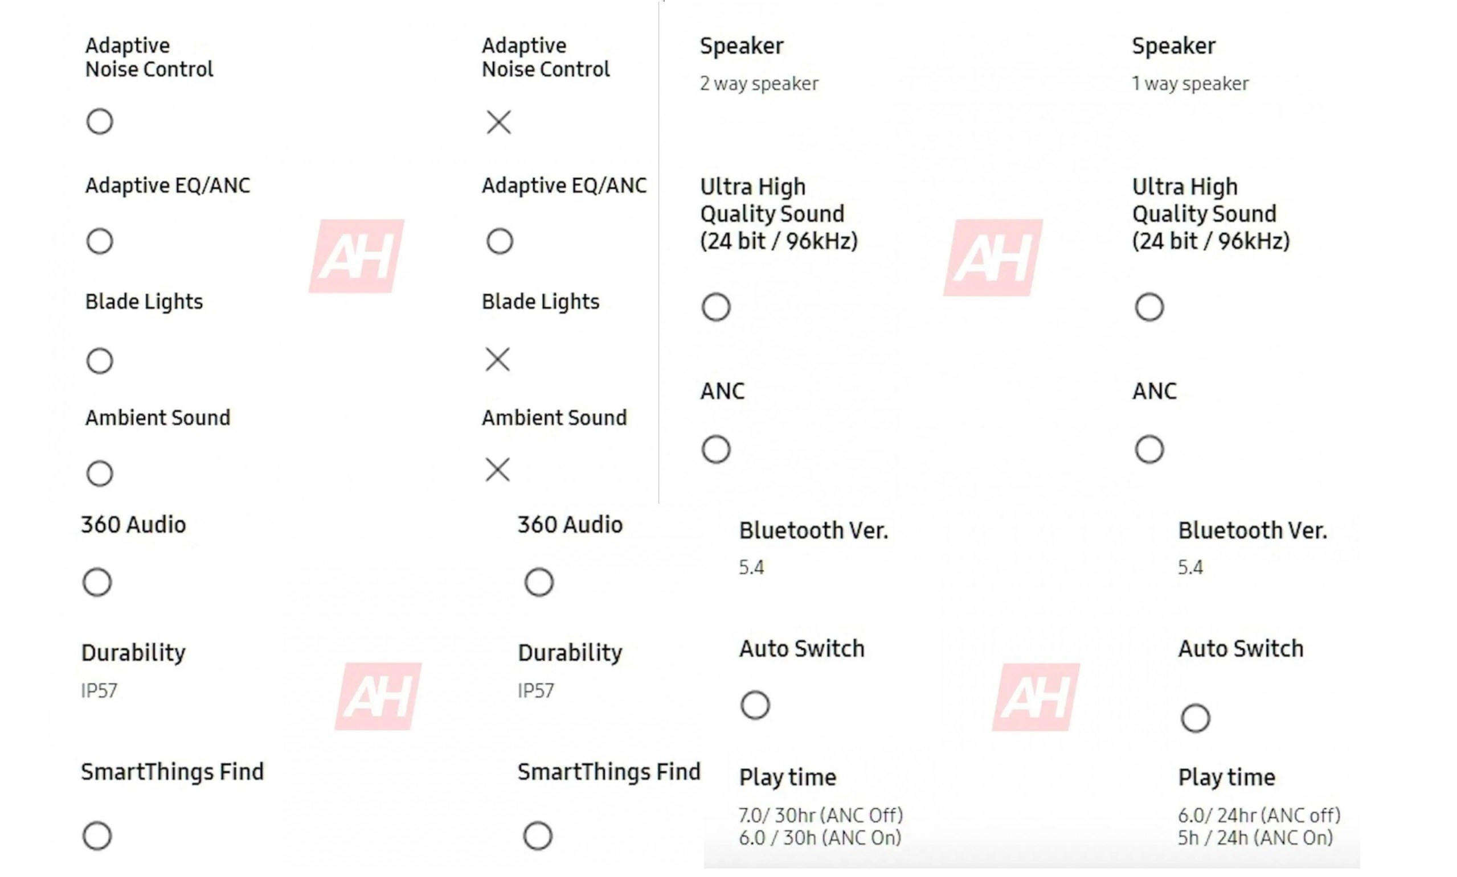Click the Speaker heading above "1 way speaker"
Screen dimensions: 1457x877
coord(1174,46)
